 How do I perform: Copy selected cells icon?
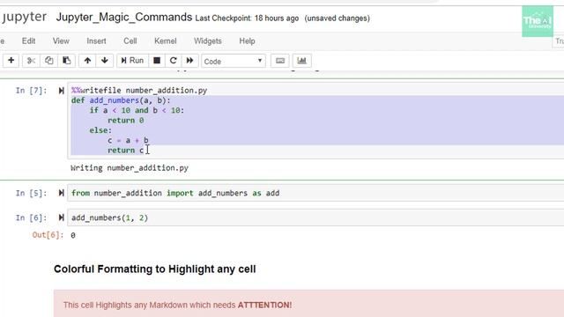pyautogui.click(x=48, y=61)
